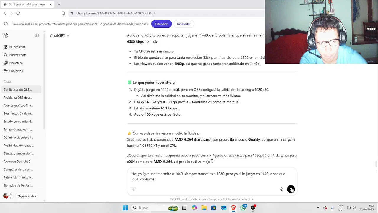Show hidden system tray icons
The height and width of the screenshot is (213, 378).
coord(318,208)
